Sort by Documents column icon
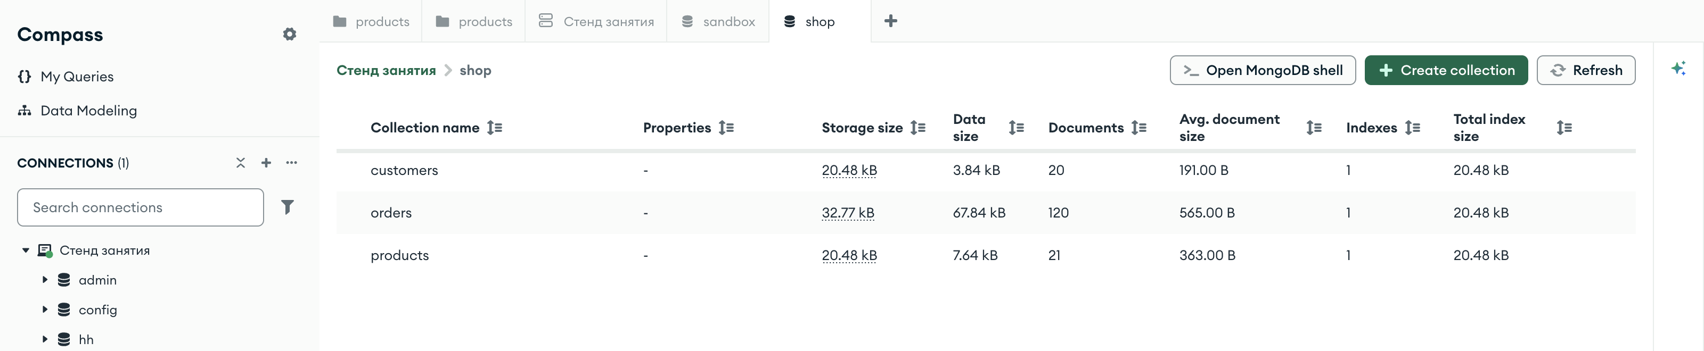The width and height of the screenshot is (1704, 351). point(1139,128)
